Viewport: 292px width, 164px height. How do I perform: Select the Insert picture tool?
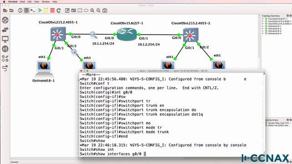pyautogui.click(x=73, y=10)
